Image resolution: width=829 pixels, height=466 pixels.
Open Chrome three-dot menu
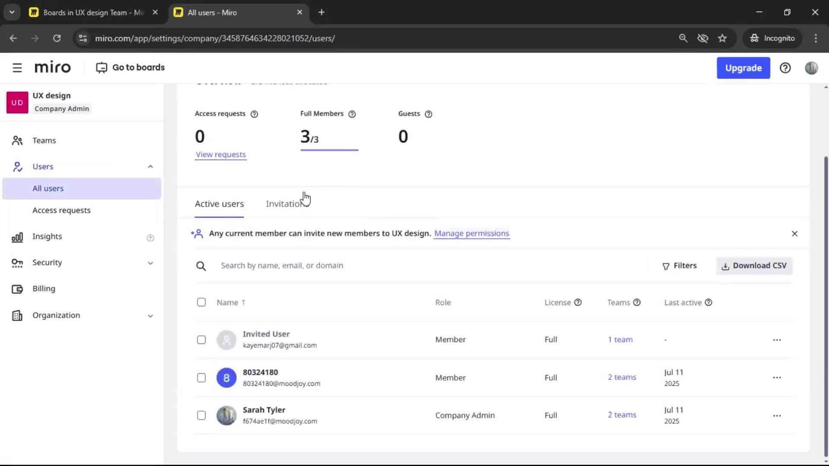pyautogui.click(x=816, y=38)
